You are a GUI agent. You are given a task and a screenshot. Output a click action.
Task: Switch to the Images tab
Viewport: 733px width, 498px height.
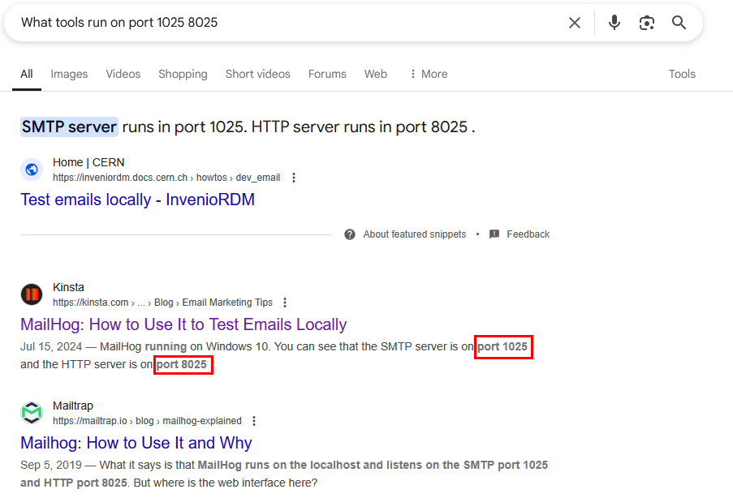click(x=69, y=74)
